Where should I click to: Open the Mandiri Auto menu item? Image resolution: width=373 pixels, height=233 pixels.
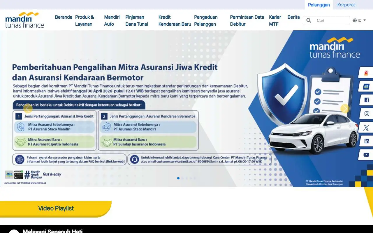pyautogui.click(x=112, y=21)
